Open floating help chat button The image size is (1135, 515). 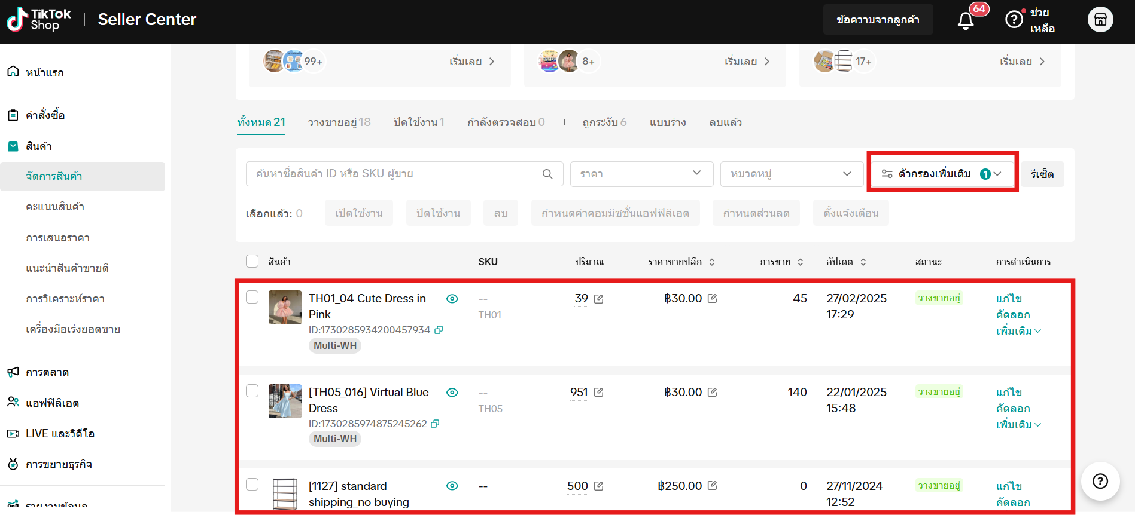click(x=1100, y=482)
